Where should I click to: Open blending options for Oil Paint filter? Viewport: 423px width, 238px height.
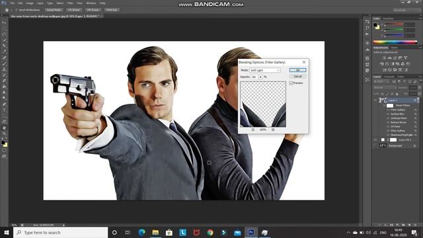(x=416, y=126)
